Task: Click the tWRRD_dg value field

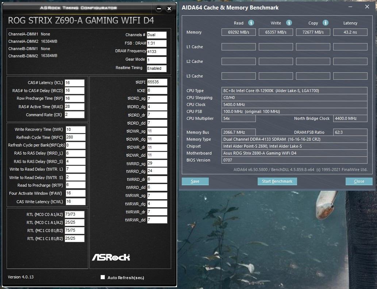Action: pyautogui.click(x=157, y=171)
